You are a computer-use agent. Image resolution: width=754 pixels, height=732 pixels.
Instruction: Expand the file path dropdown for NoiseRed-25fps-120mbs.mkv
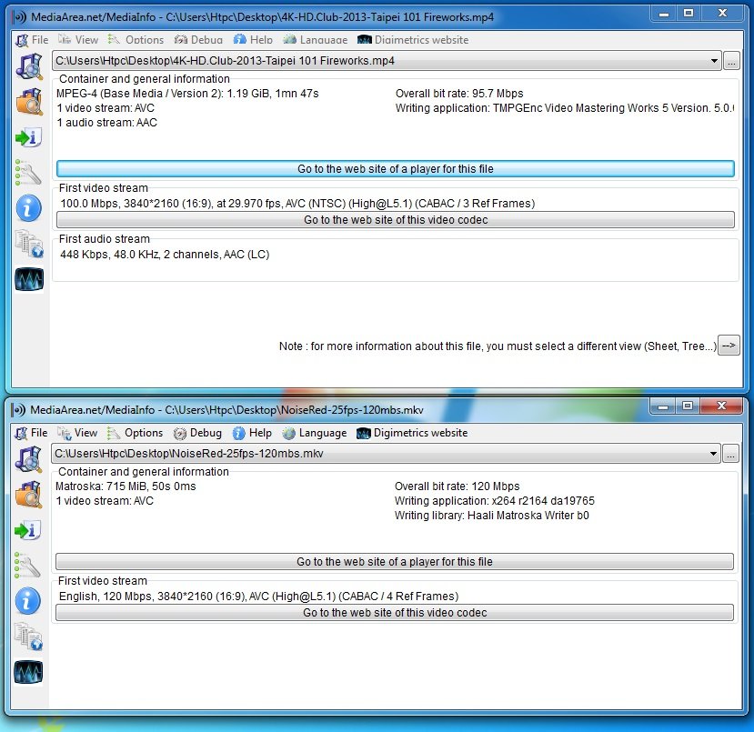click(x=714, y=454)
